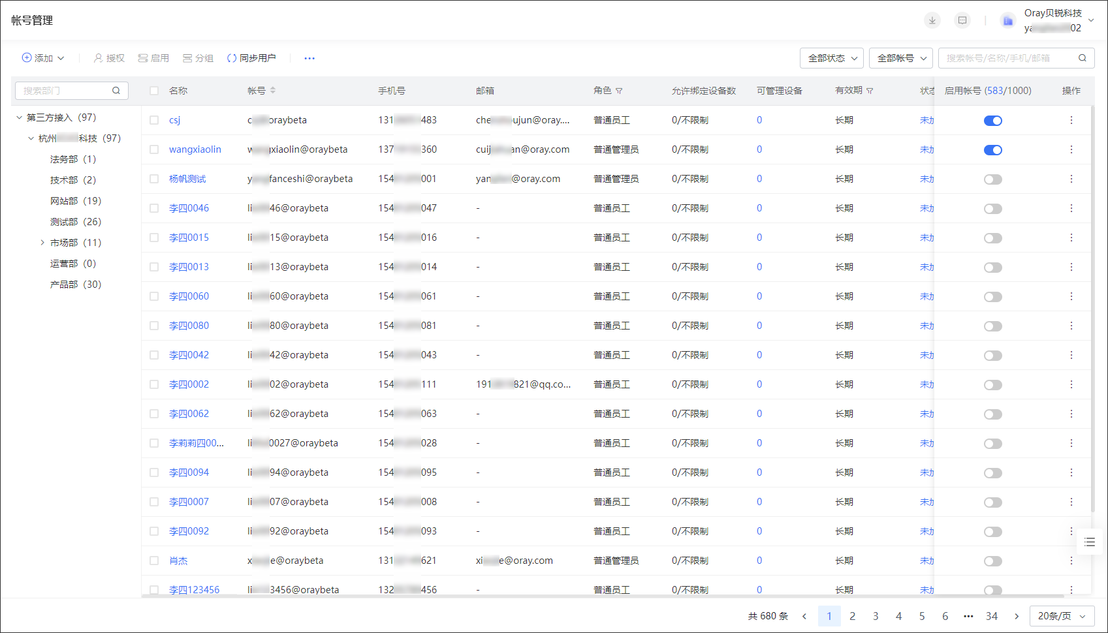The height and width of the screenshot is (633, 1108).
Task: Open the 20条/页 page size dropdown
Action: pos(1062,616)
